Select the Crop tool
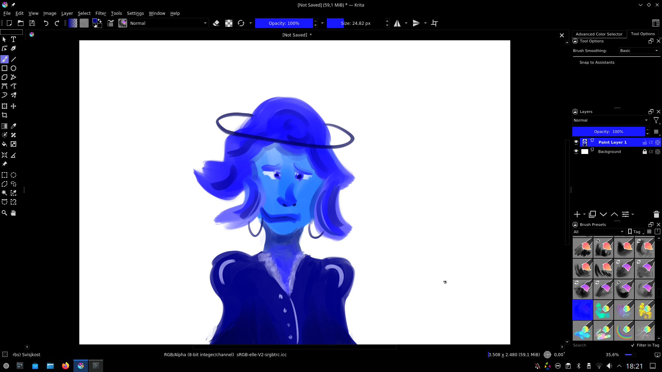This screenshot has height=372, width=662. pos(4,115)
